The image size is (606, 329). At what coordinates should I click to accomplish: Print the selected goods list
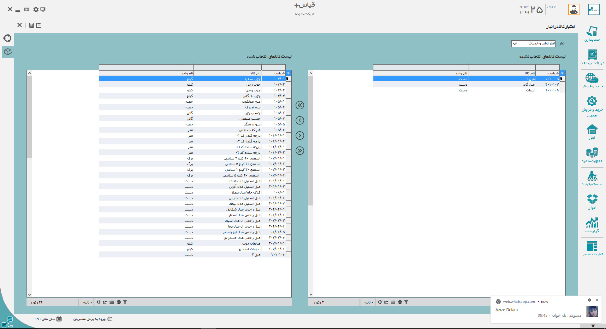pos(119,302)
